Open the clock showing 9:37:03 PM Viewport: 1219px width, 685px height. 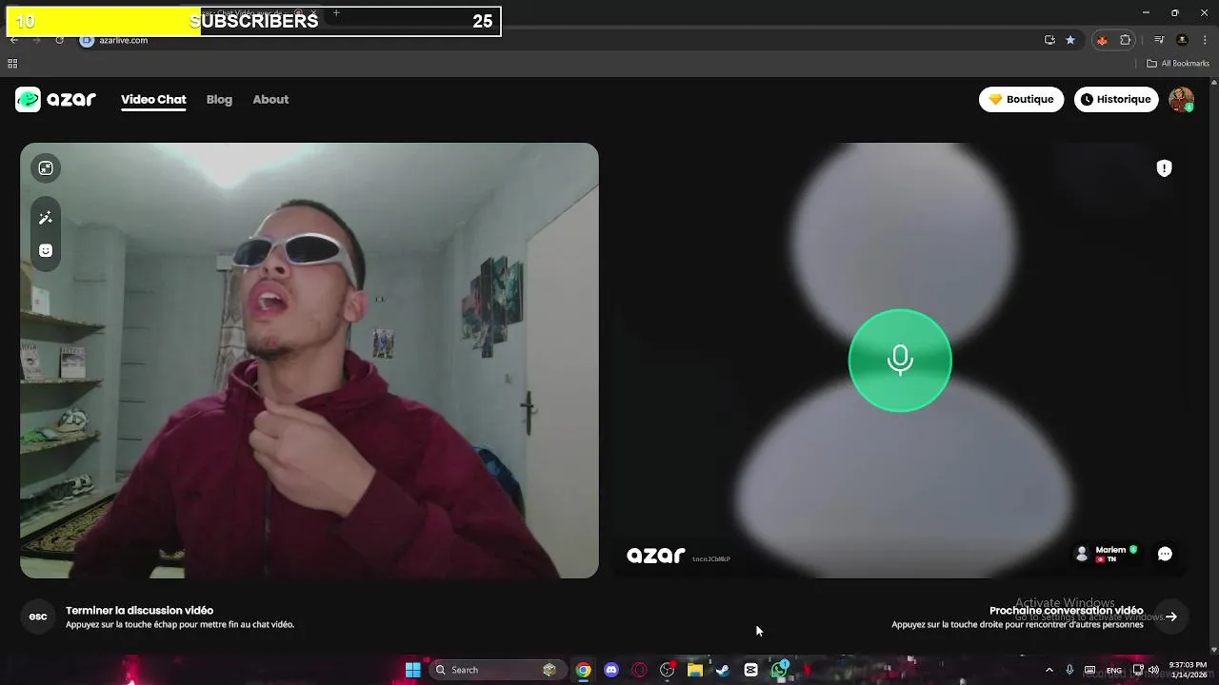coord(1188,670)
